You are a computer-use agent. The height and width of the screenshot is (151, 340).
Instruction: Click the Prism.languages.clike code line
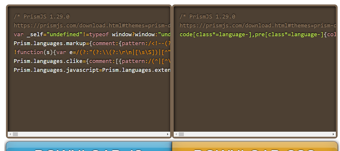pyautogui.click(x=92, y=61)
